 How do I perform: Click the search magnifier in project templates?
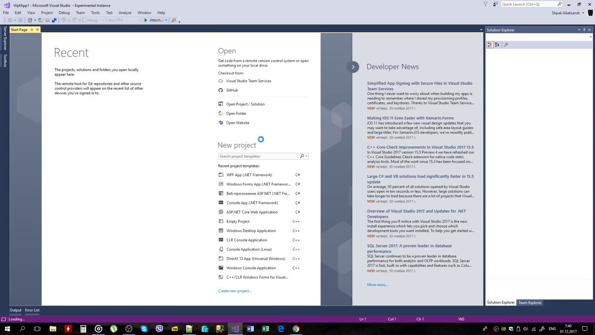(302, 156)
